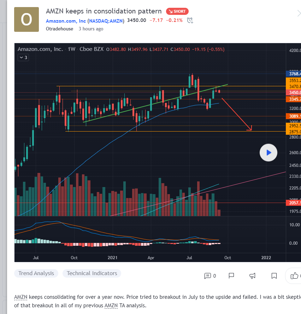Click the idea title 'AMZN keeps in consolidation pattern'
This screenshot has width=301, height=314.
104,11
